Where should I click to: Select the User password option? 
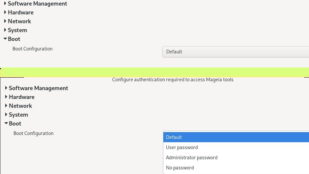pos(236,147)
